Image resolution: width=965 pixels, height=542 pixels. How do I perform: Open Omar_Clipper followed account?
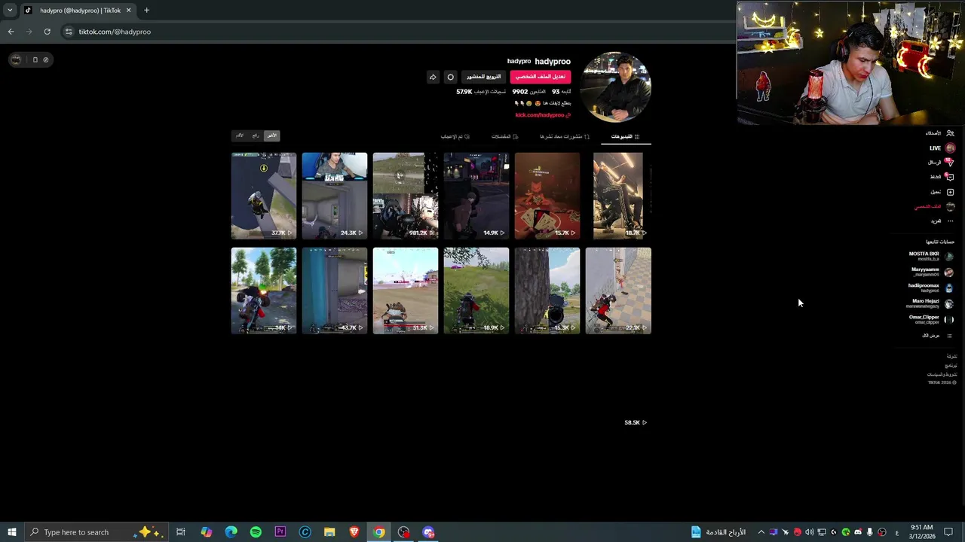[x=931, y=319]
